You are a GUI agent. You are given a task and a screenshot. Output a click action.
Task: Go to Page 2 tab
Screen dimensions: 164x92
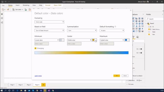pos(20,85)
